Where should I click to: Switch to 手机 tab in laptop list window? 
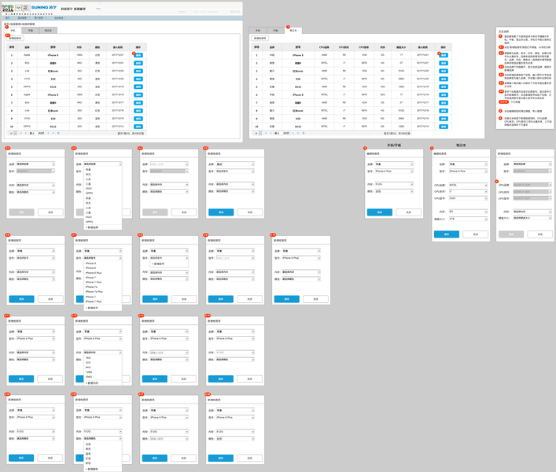(x=258, y=31)
